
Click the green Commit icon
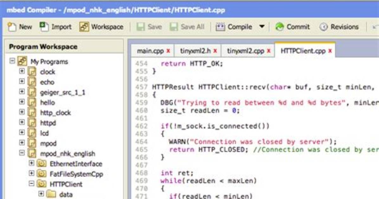click(279, 27)
